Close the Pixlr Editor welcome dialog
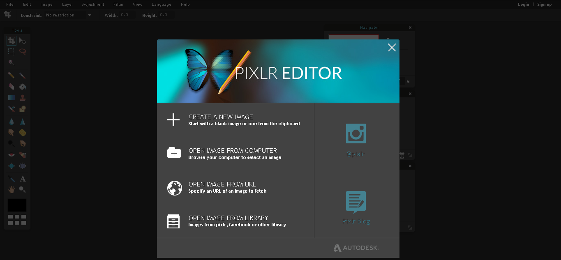This screenshot has height=260, width=561. (x=392, y=48)
